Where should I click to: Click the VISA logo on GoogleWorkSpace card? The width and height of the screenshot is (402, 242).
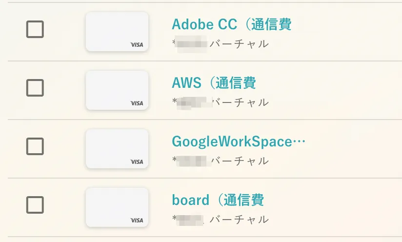[137, 162]
